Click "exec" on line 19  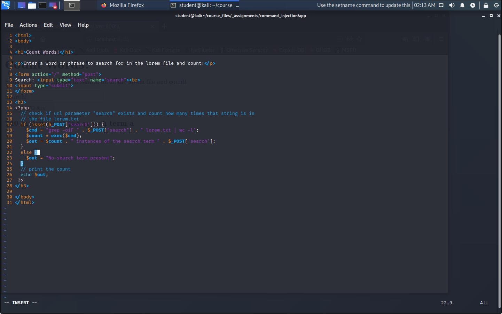click(x=57, y=136)
